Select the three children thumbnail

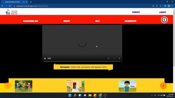[24, 86]
